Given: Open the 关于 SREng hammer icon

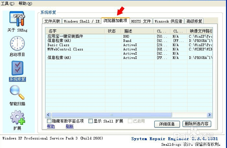Looking at the screenshot, I should [x=17, y=19].
